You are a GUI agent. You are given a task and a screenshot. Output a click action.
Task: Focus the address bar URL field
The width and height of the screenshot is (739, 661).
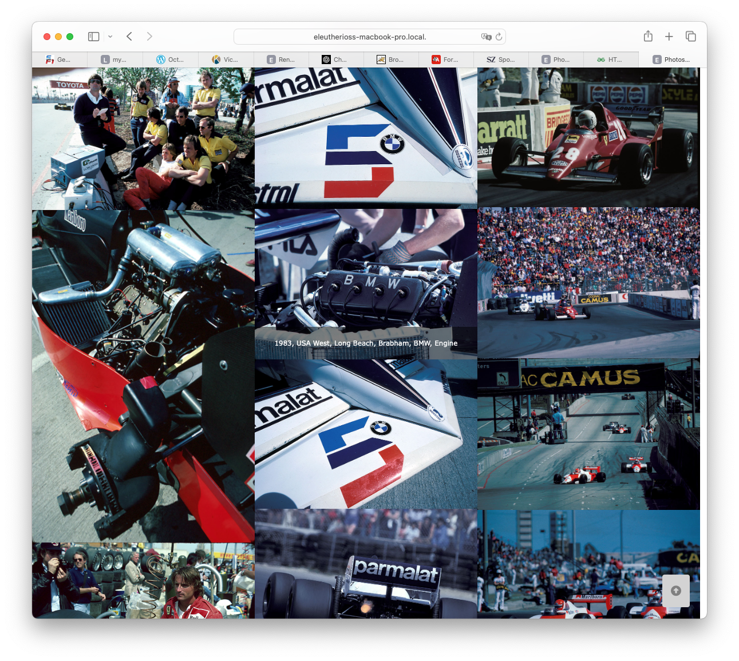point(369,37)
